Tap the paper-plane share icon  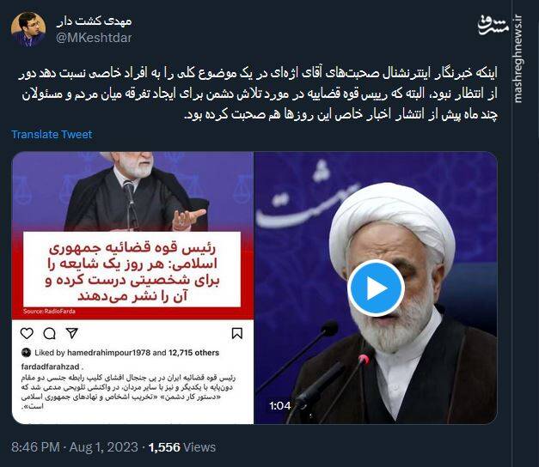pos(72,333)
